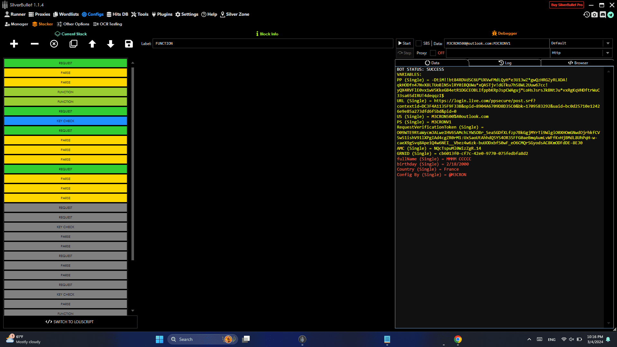Save the config with the floppy icon

tap(129, 44)
